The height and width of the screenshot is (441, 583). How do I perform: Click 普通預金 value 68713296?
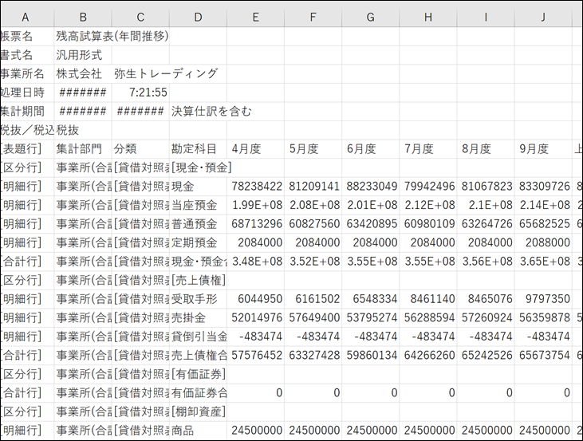click(255, 224)
